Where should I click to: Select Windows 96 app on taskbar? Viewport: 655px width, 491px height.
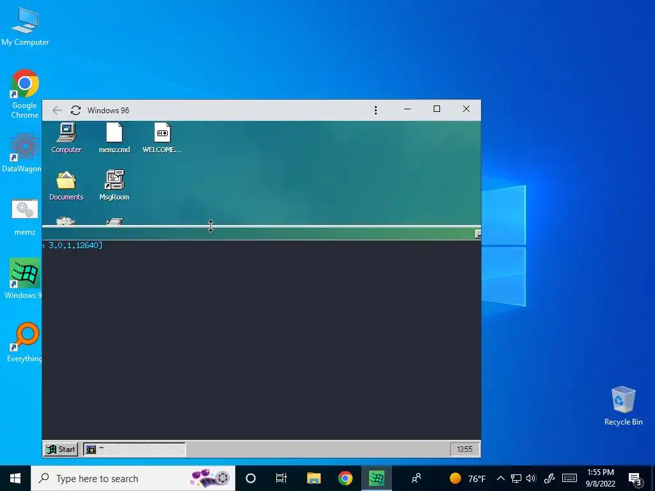click(376, 478)
